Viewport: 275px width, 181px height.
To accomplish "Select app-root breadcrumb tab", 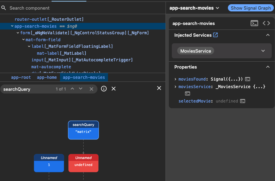I will coord(21,77).
